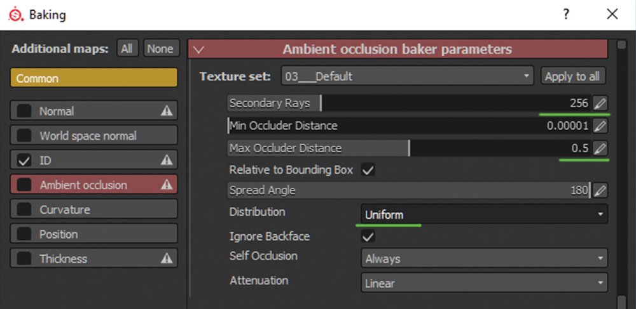Click warning triangle on Normal map
This screenshot has width=636, height=309.
coord(167,111)
